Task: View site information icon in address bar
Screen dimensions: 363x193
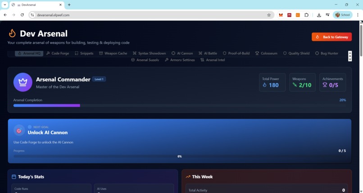Action: [x=32, y=15]
